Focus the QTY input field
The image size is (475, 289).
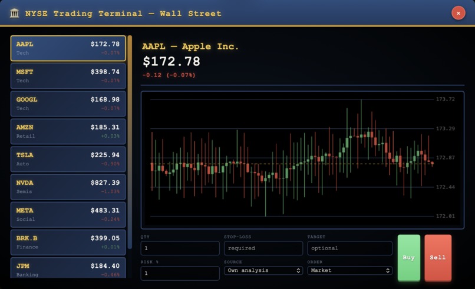pyautogui.click(x=180, y=248)
